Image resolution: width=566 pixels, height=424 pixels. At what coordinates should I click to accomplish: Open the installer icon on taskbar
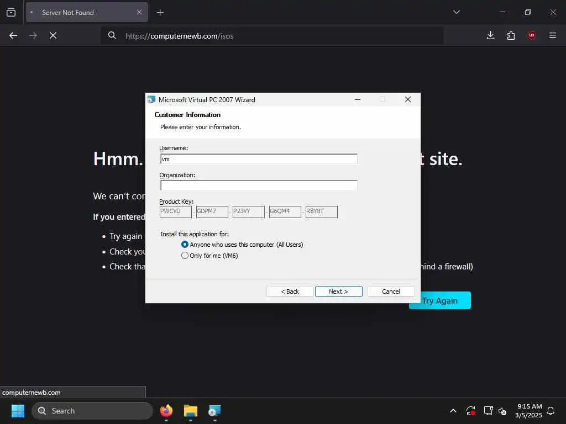coord(214,411)
